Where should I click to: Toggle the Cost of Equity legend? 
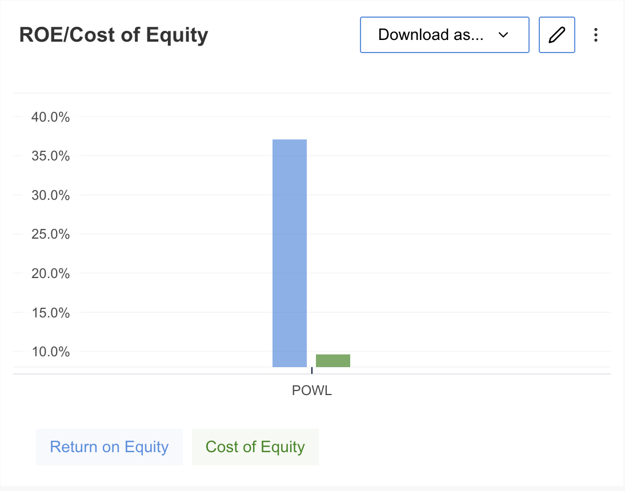[255, 447]
